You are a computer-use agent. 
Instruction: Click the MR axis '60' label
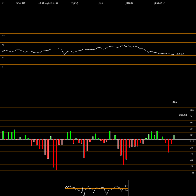coord(191,123)
